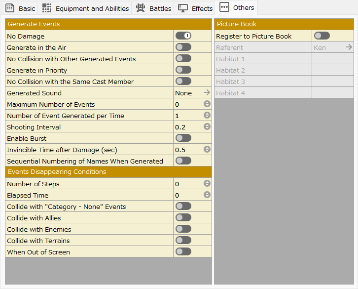Enable Generate in the Air
The width and height of the screenshot is (358, 289).
coord(183,47)
